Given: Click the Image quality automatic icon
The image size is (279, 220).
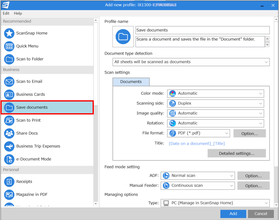Looking at the screenshot, I should (172, 113).
